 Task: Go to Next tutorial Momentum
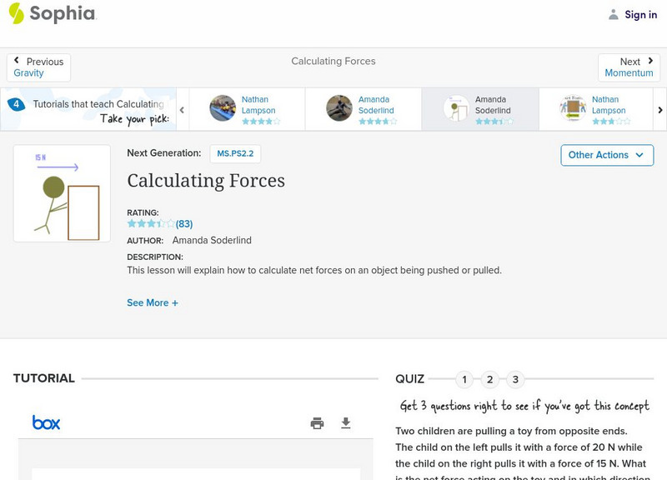pyautogui.click(x=629, y=67)
